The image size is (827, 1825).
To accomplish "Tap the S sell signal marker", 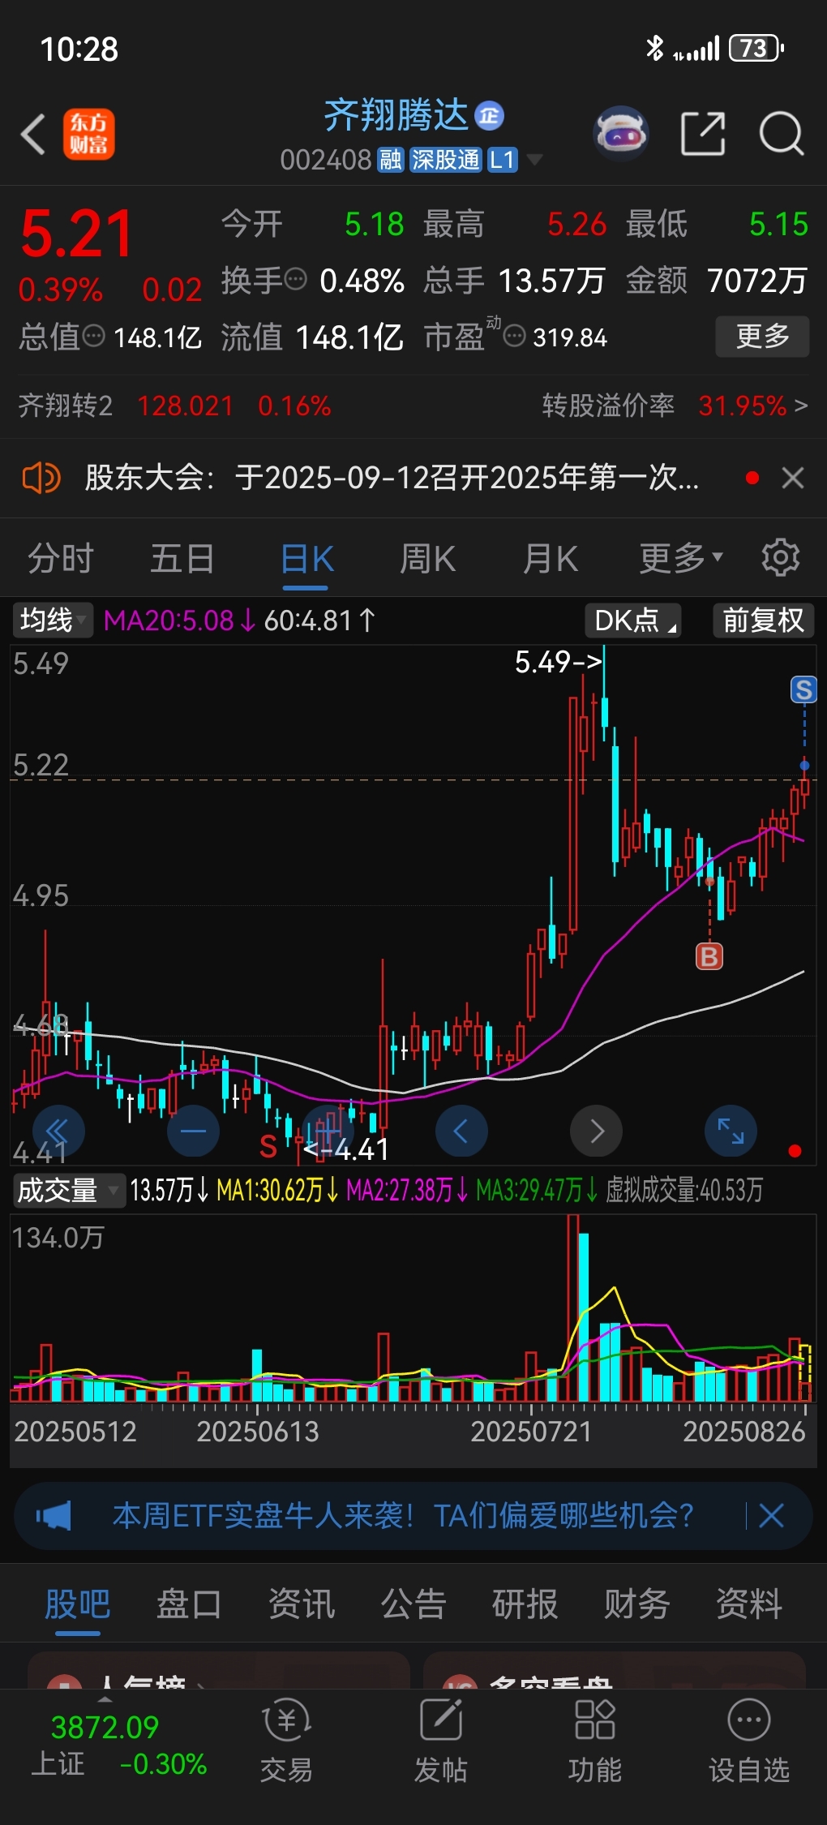I will (803, 690).
